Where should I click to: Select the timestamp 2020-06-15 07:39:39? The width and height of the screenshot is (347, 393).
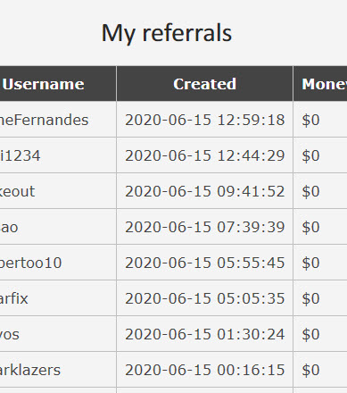[x=205, y=227]
